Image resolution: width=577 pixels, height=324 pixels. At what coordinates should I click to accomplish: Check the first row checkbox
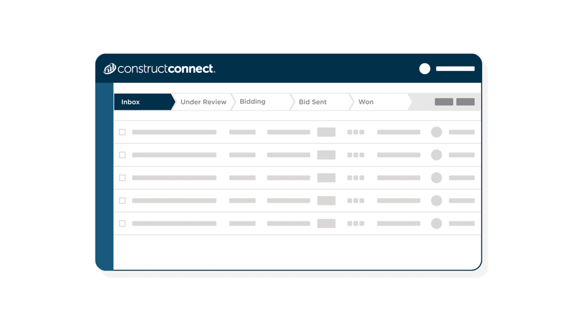coord(122,132)
